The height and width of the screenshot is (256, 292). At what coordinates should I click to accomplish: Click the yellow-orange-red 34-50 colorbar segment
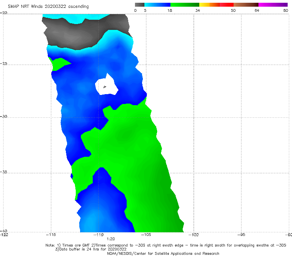[x=216, y=5]
